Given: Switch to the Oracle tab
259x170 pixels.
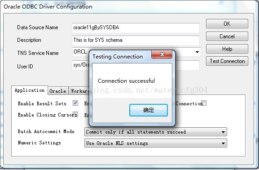Looking at the screenshot, I should (58, 91).
